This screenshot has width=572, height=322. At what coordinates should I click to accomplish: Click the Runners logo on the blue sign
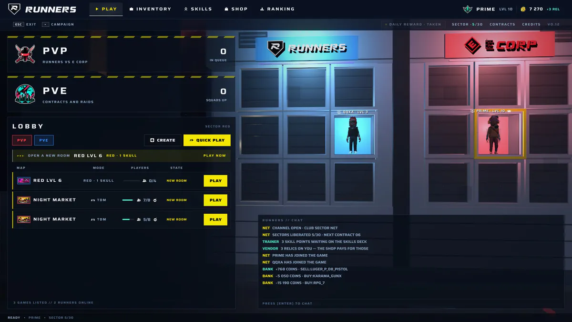tap(276, 48)
